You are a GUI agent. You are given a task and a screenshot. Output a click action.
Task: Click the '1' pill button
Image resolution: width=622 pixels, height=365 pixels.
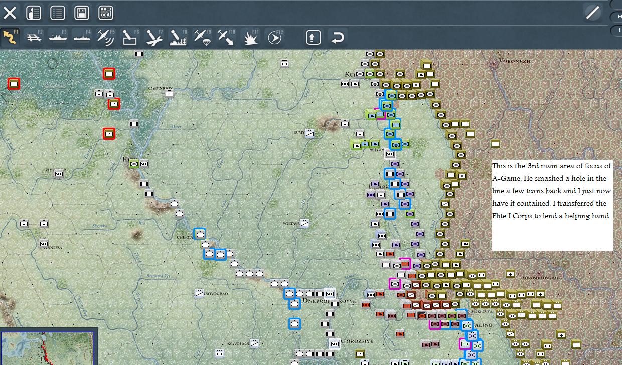(x=617, y=31)
